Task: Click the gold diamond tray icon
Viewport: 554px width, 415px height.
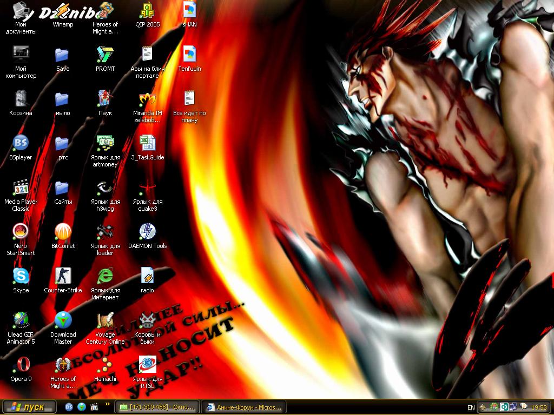Action: point(483,407)
